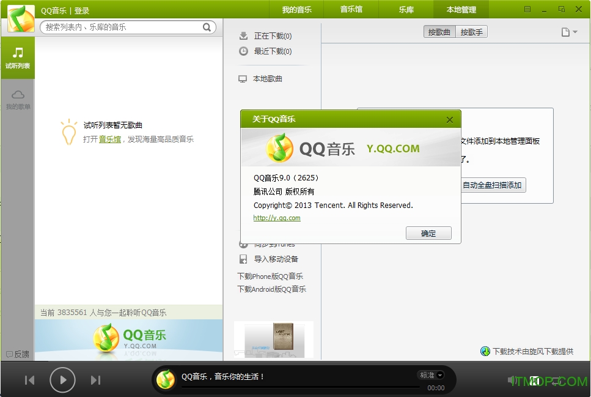This screenshot has height=397, width=591.
Task: Open the http://y.qq.com link in the dialog
Action: click(277, 218)
